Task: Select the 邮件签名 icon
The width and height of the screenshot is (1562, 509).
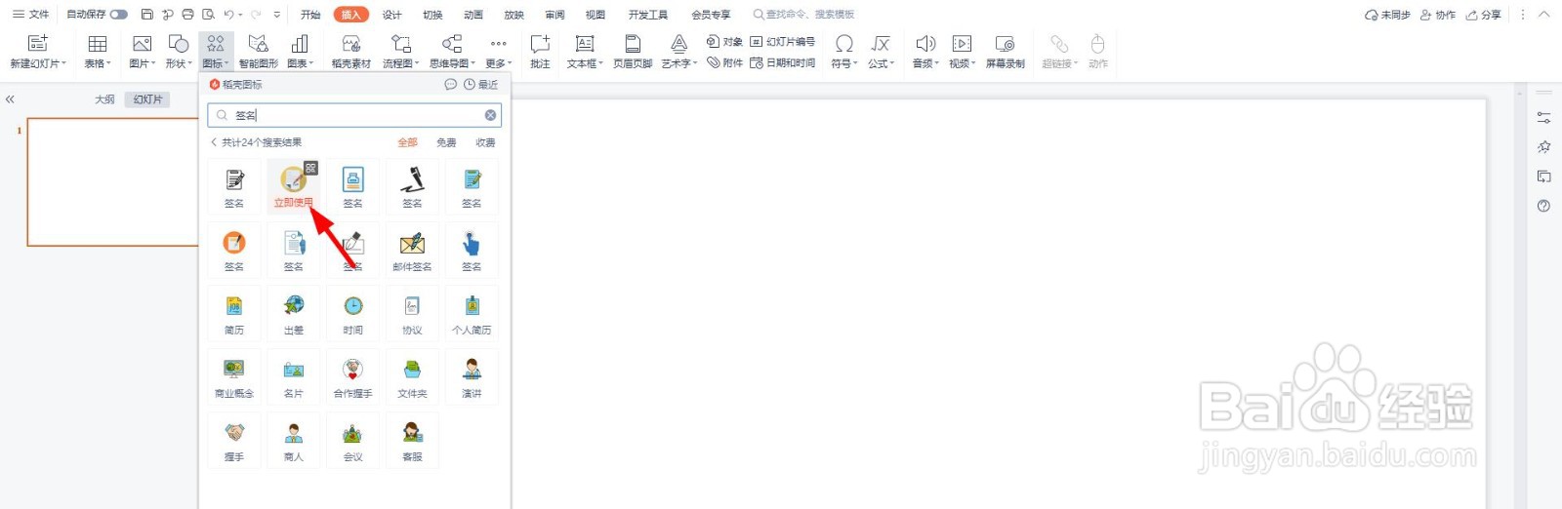Action: 412,250
